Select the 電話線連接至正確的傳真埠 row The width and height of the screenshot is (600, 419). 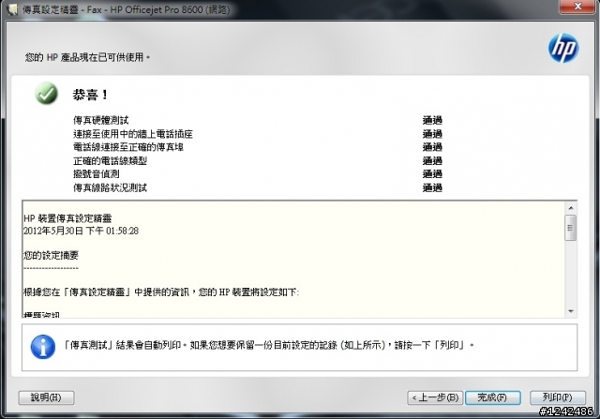tap(128, 147)
